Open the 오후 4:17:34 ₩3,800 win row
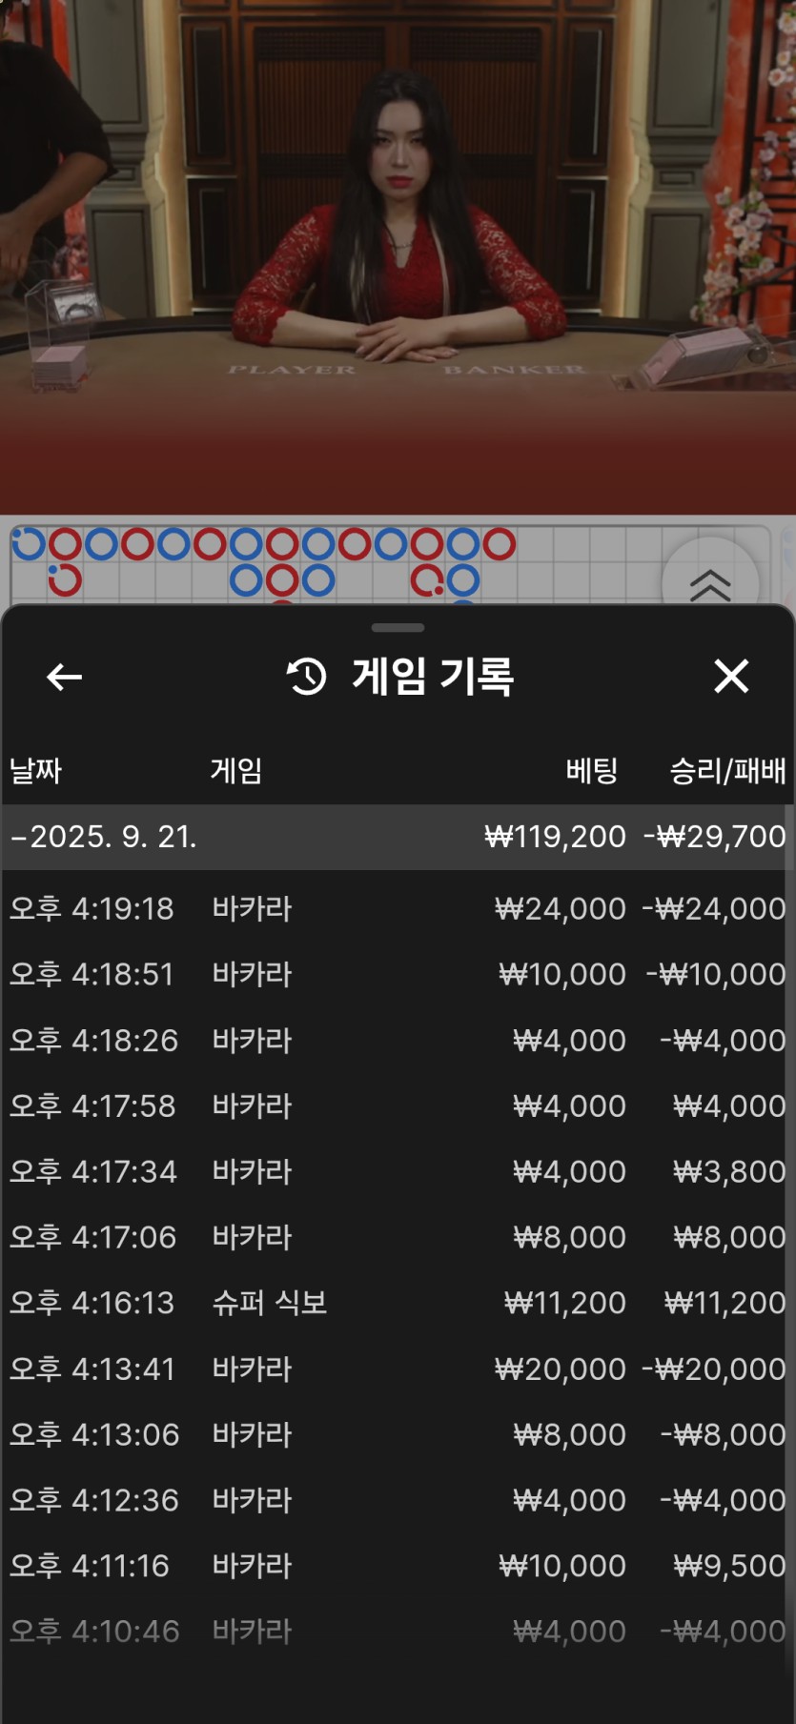Screen dimensions: 796x1724 tap(397, 1171)
